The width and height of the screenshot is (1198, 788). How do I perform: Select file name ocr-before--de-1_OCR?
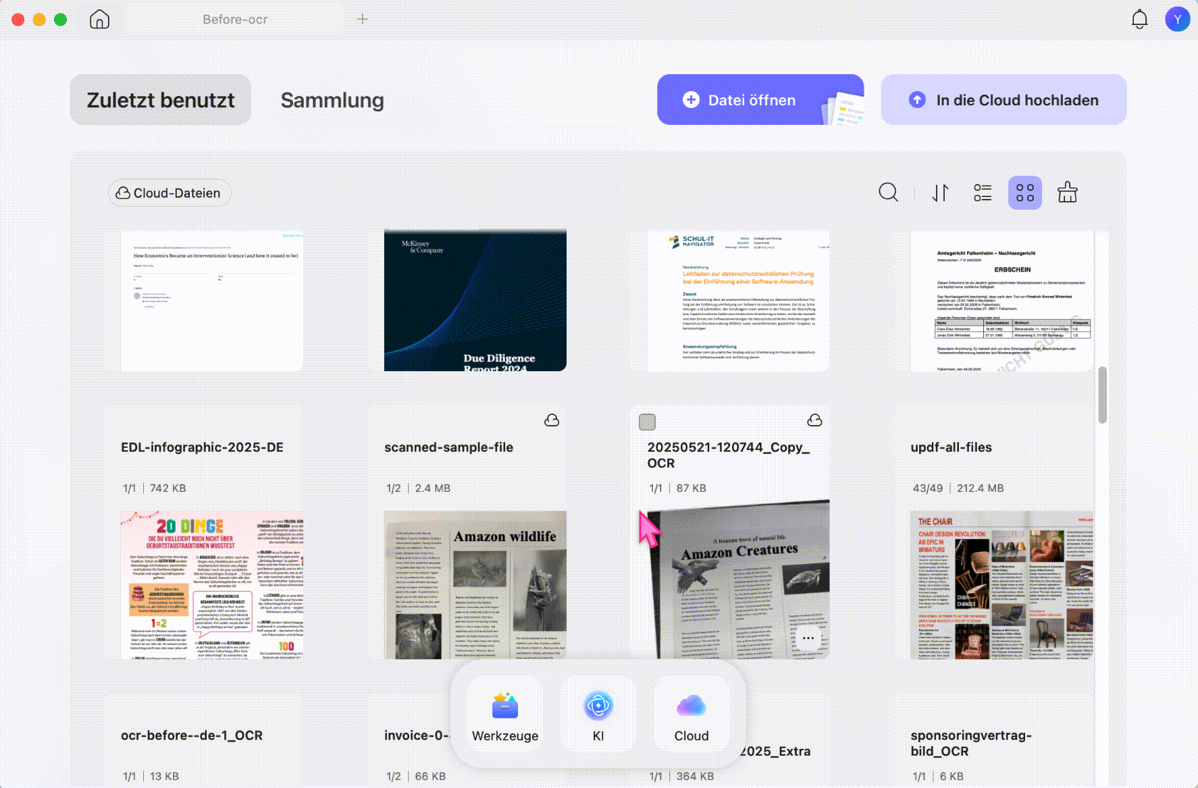pos(192,735)
